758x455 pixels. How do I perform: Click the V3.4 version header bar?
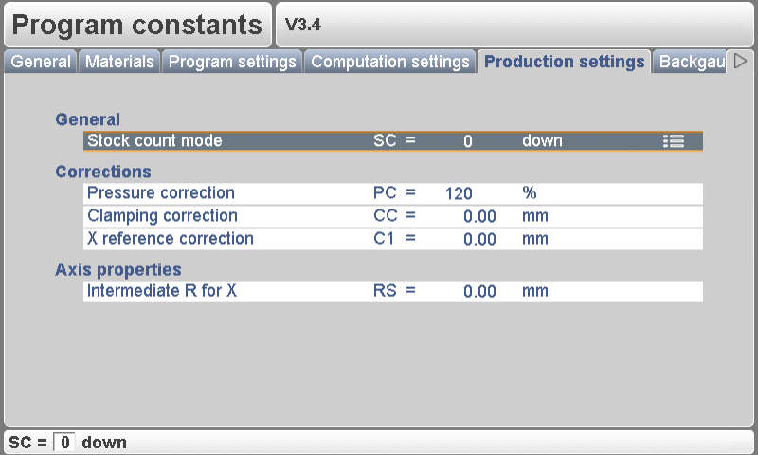click(x=514, y=26)
